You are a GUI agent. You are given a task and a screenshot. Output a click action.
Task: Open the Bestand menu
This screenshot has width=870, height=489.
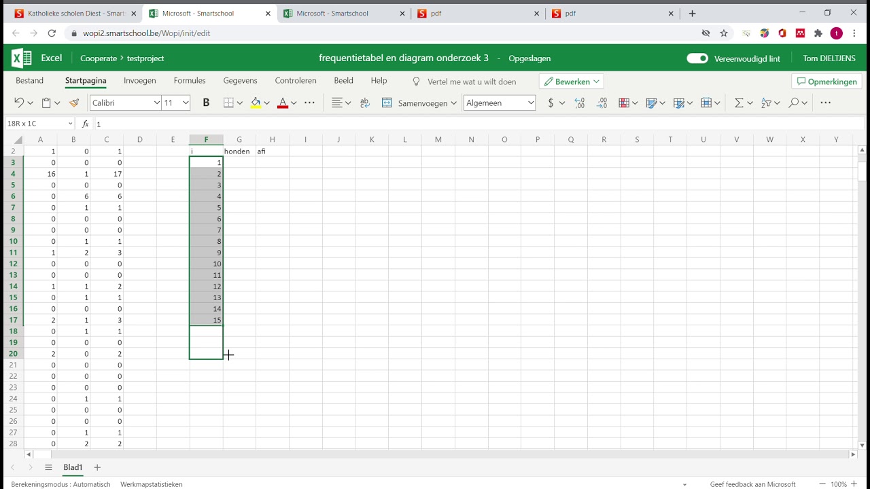pos(29,81)
